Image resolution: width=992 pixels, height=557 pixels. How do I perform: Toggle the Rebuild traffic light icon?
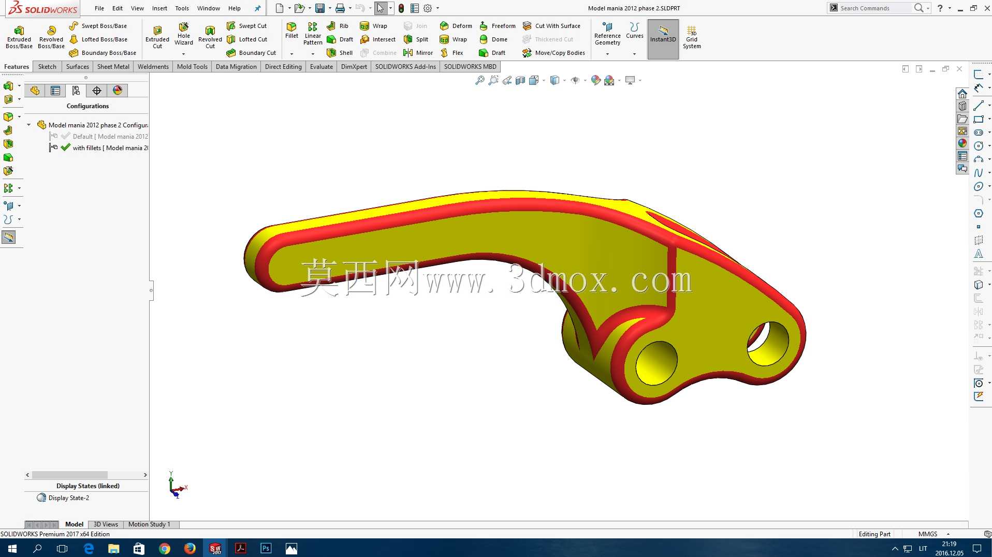[x=401, y=8]
